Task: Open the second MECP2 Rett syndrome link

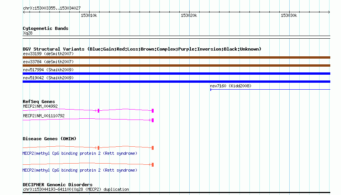Action: pyautogui.click(x=80, y=170)
